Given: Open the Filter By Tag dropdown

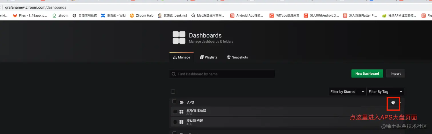Looking at the screenshot, I should click(x=385, y=92).
